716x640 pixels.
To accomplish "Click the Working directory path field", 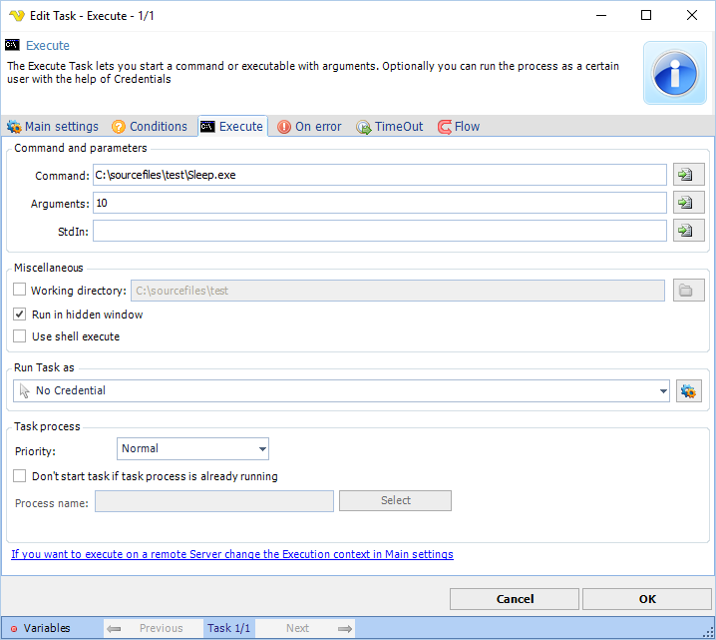I will pos(398,291).
